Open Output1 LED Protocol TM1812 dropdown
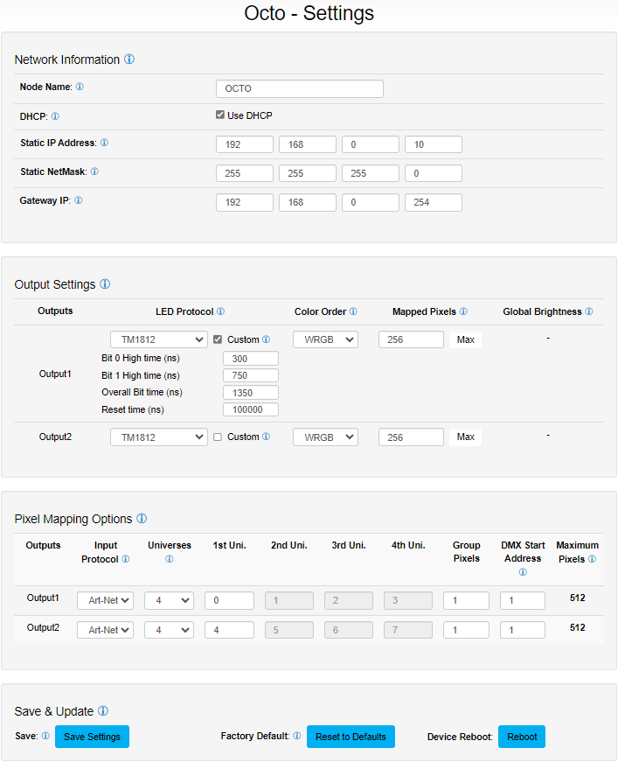The image size is (618, 762). (159, 339)
